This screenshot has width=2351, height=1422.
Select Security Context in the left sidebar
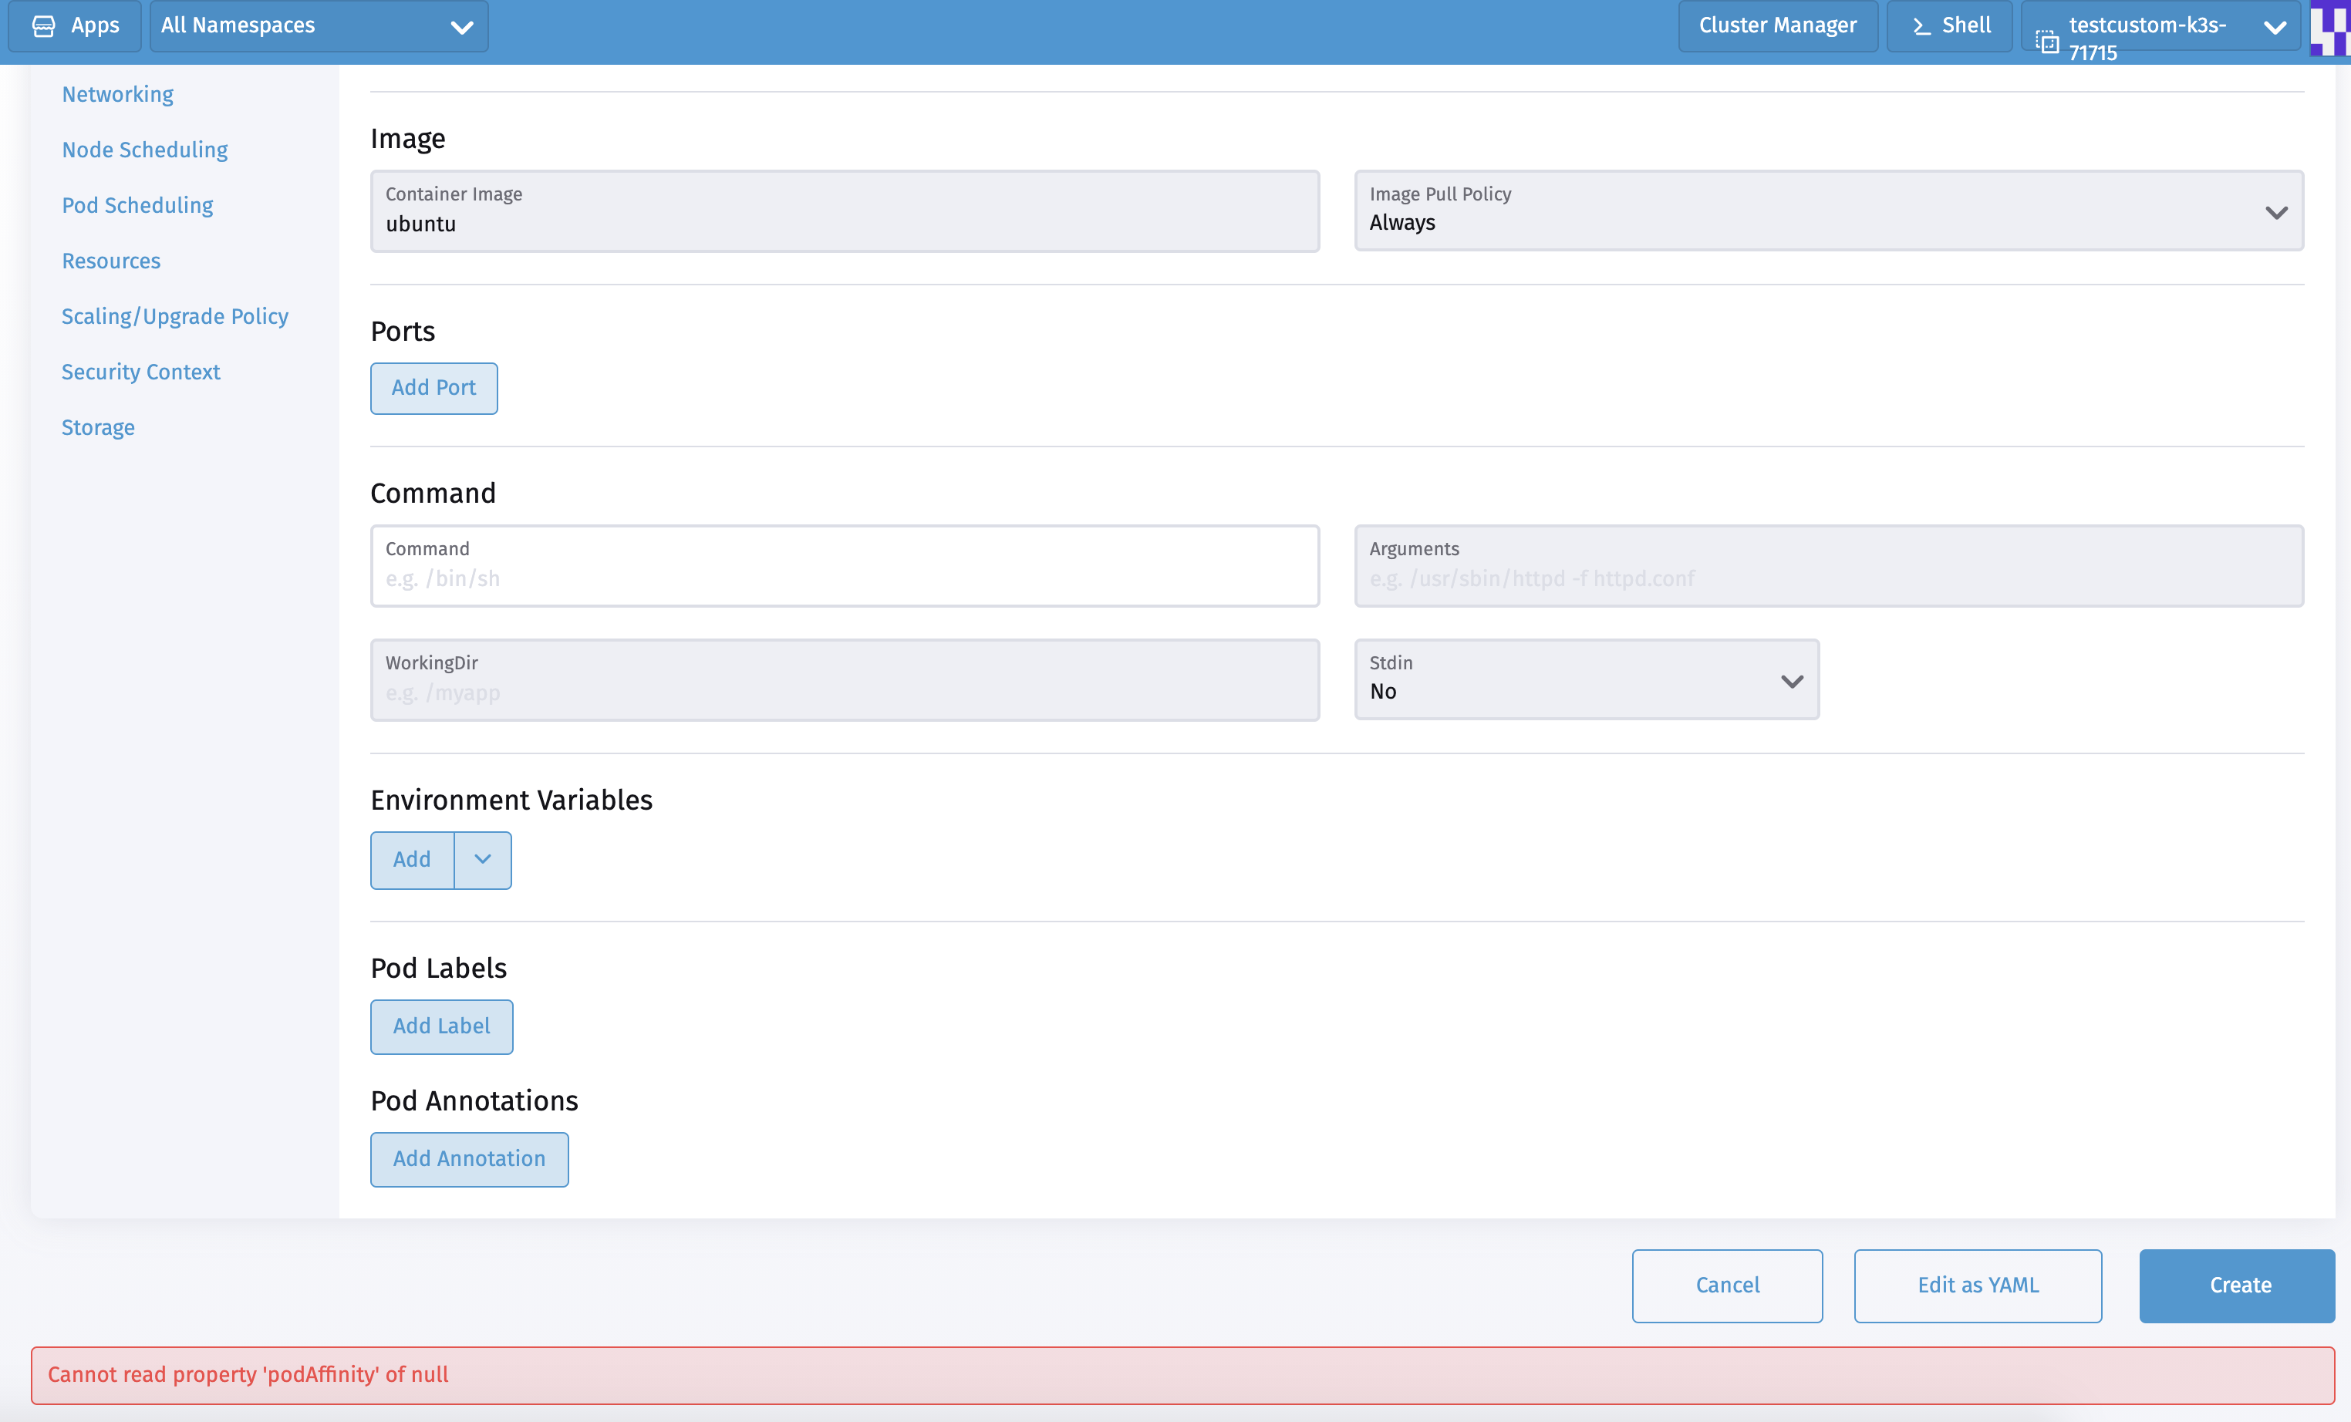click(x=140, y=372)
